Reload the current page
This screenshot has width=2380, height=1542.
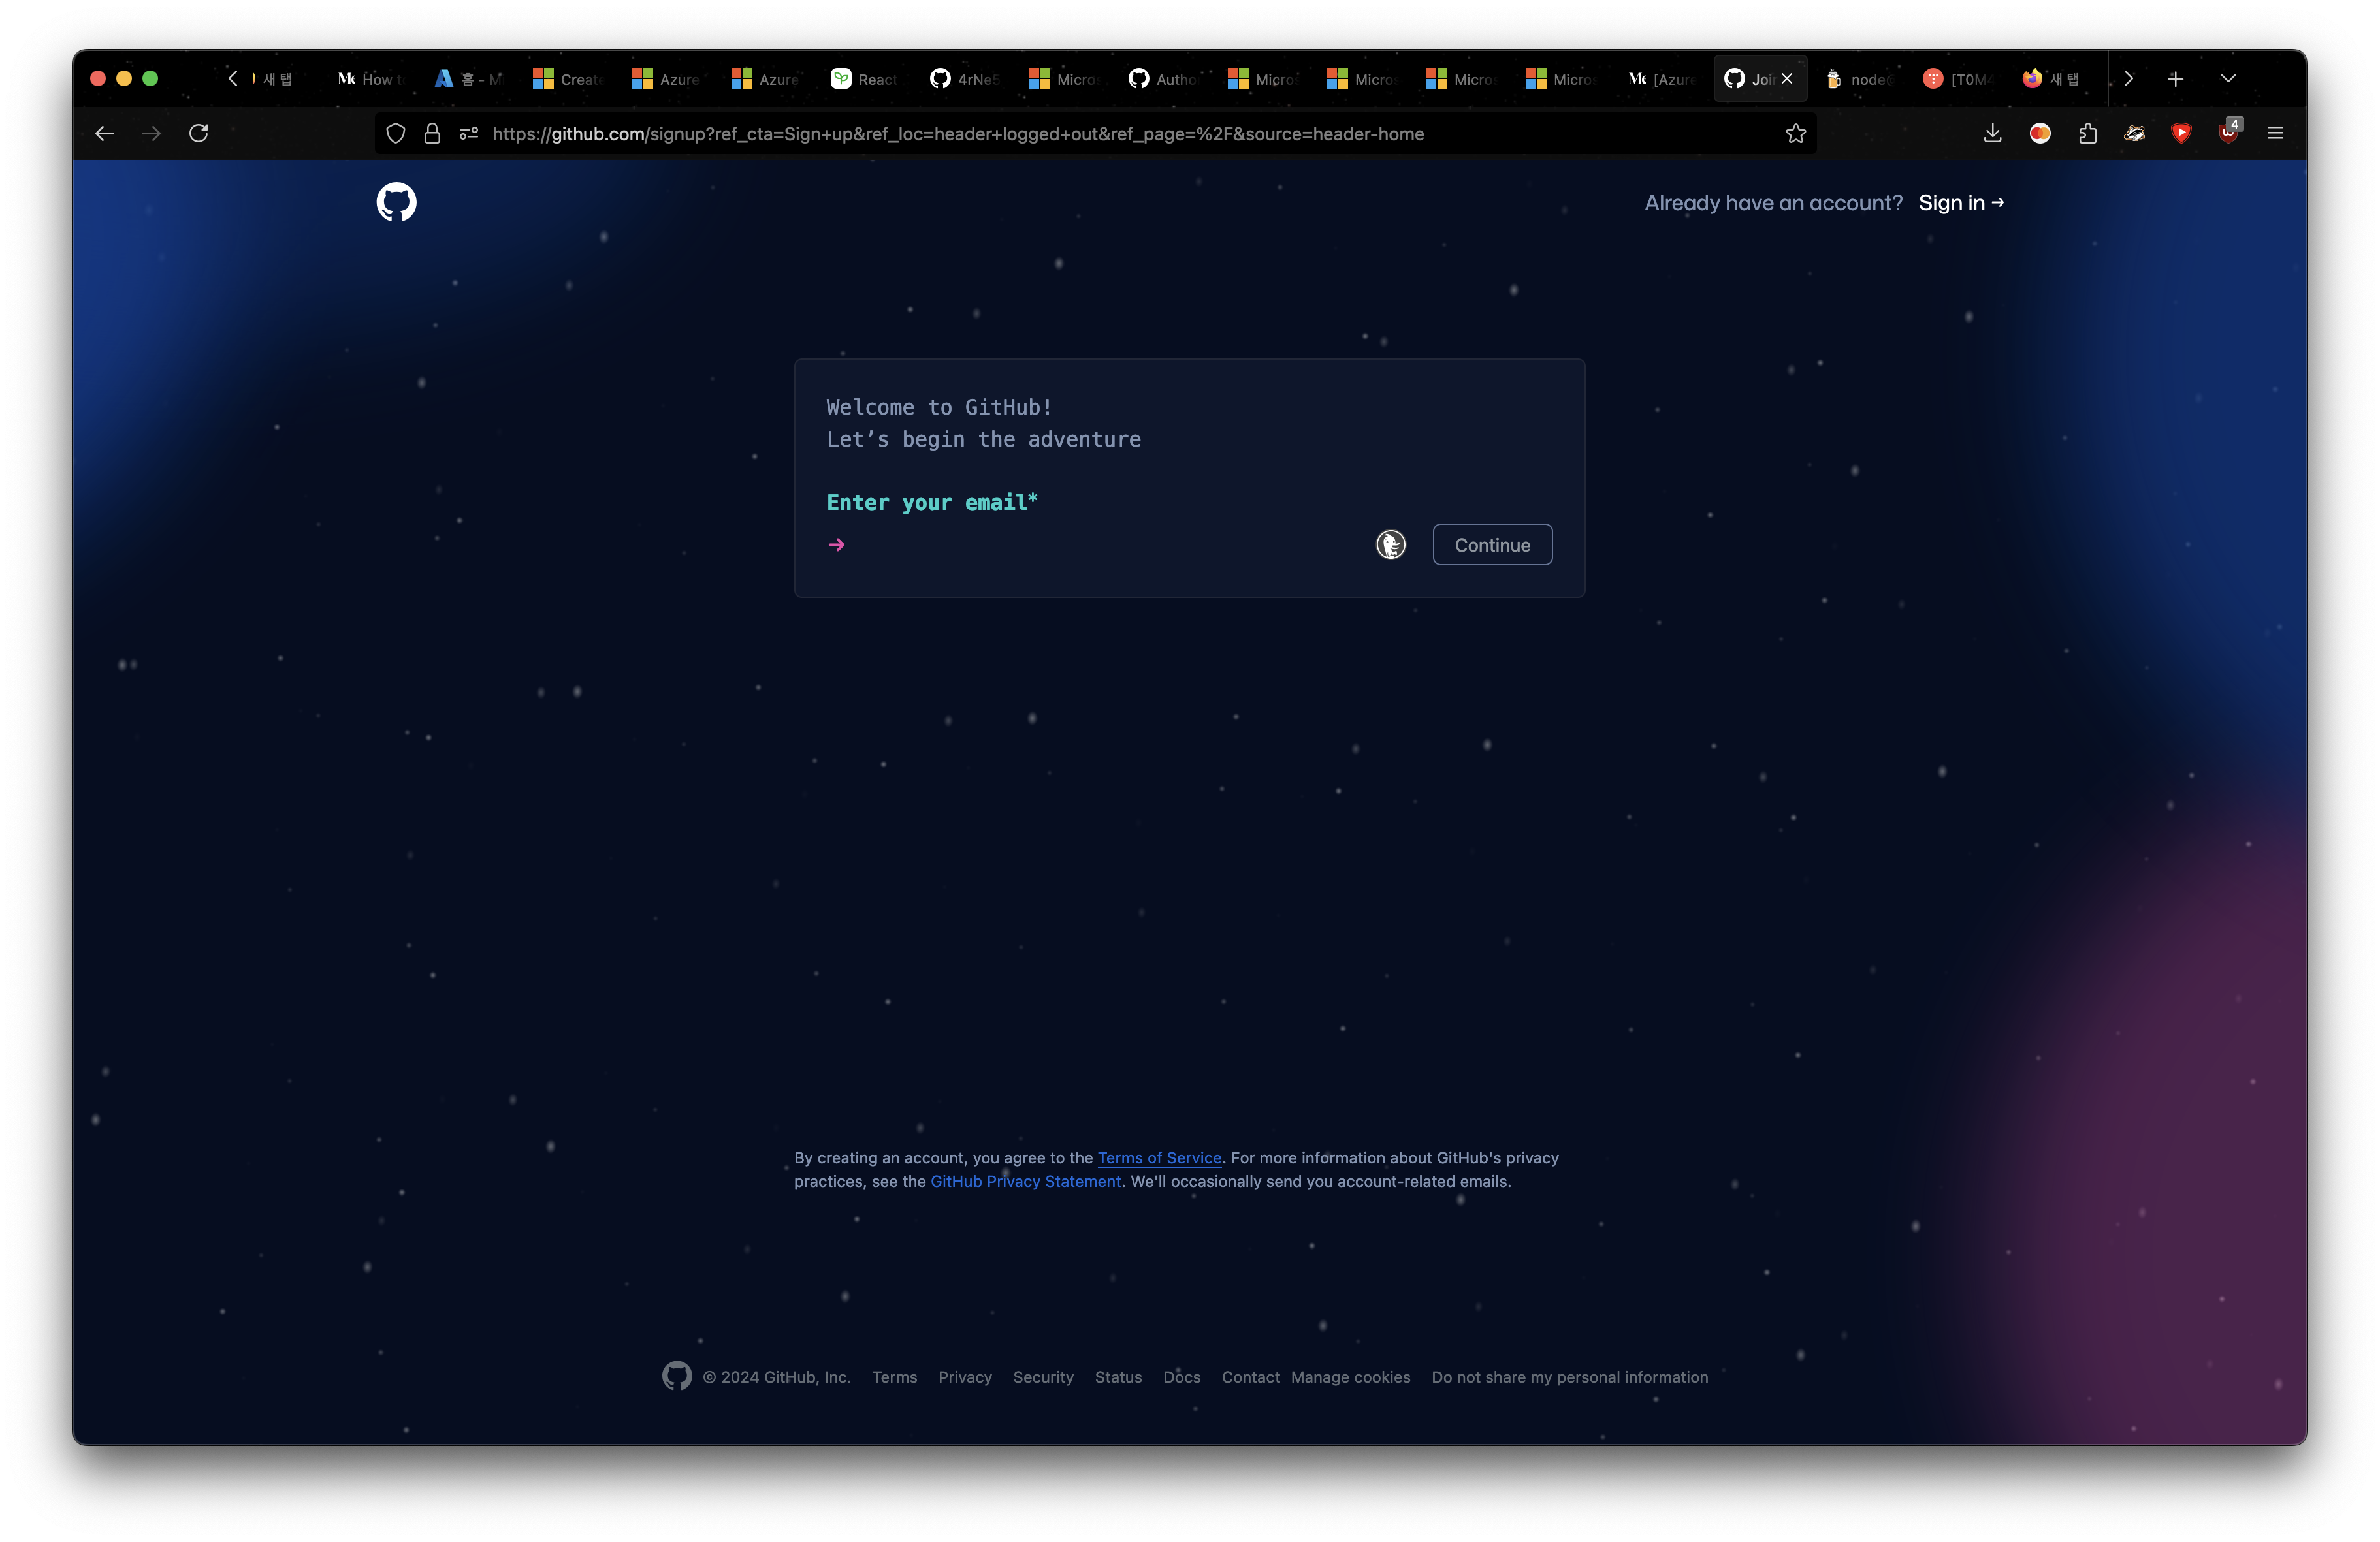click(x=198, y=133)
